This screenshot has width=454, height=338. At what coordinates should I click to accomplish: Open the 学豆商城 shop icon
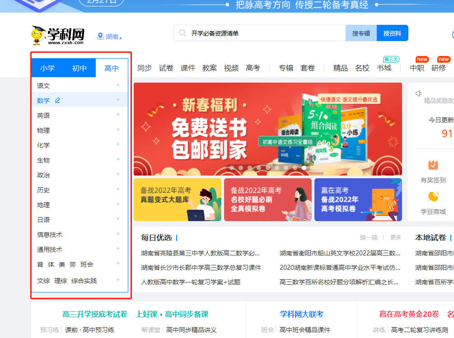point(433,197)
